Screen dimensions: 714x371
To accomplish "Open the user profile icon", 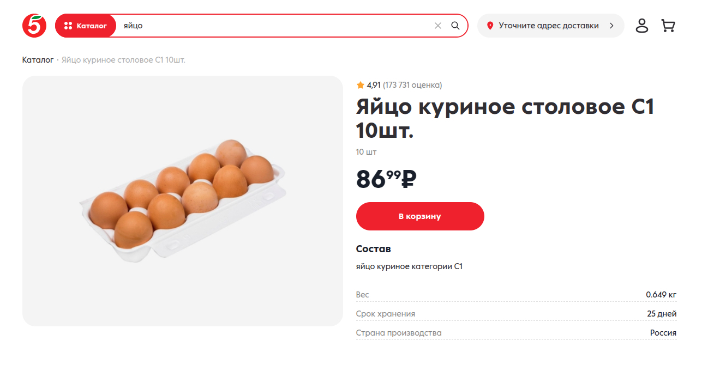I will point(642,26).
